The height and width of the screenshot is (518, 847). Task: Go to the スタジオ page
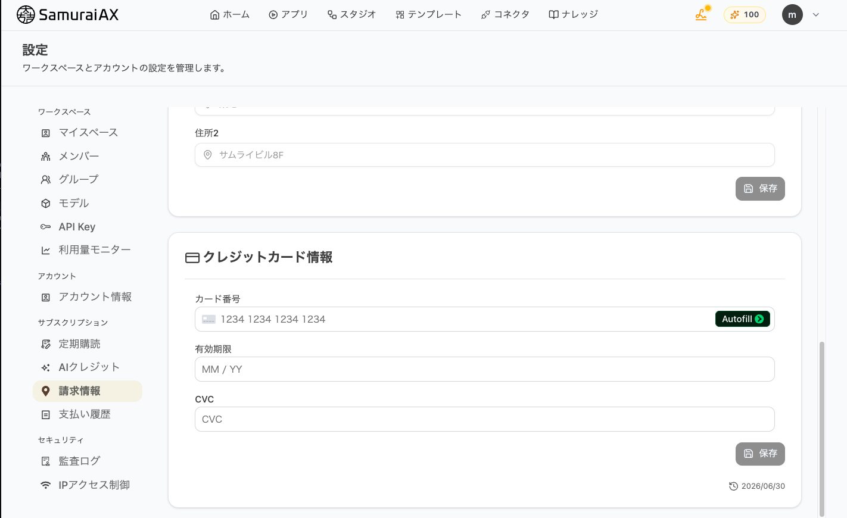[x=351, y=15]
